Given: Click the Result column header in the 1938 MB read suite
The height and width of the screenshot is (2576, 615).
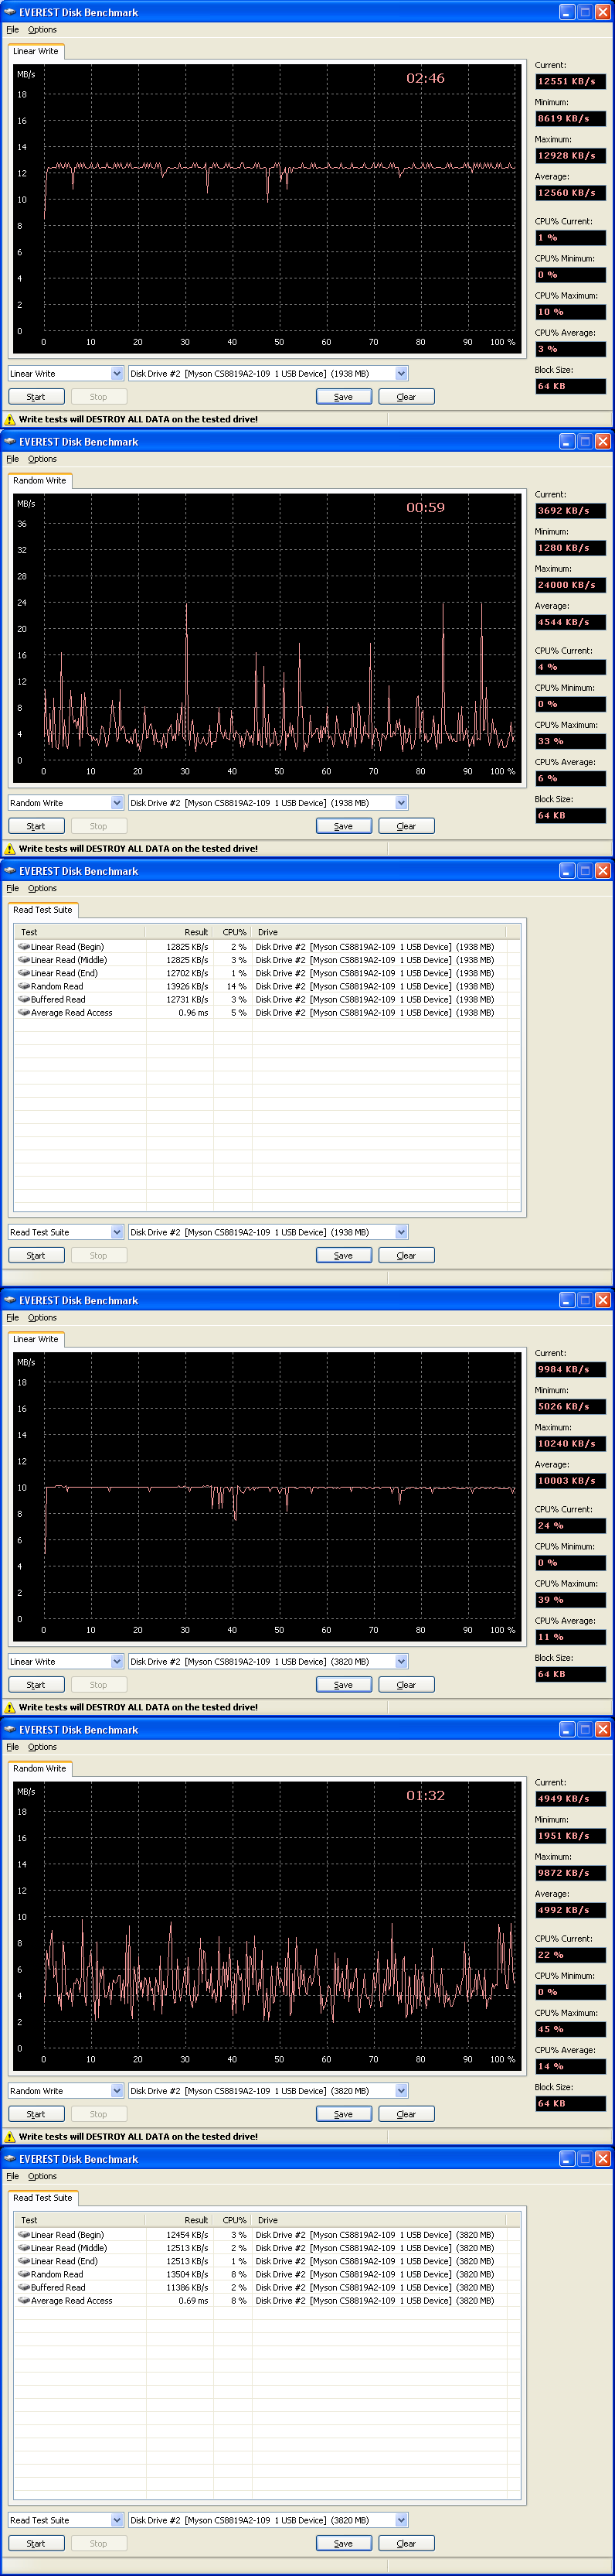Looking at the screenshot, I should click(195, 932).
